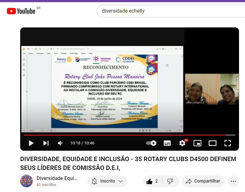Seek on the red video progress bar
Screen dimensions: 245x192
pos(126,135)
